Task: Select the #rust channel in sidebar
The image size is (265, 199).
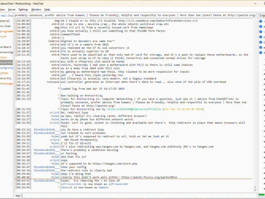Action: [4, 36]
